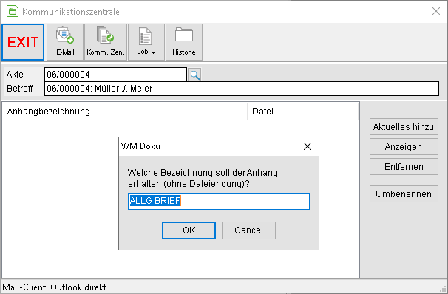Click into the Betreff subject field

pyautogui.click(x=242, y=89)
